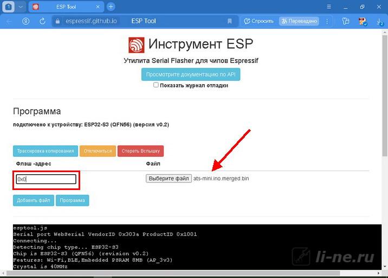Screen dimensions: 388x278
Task: Click the Спросить assistant button
Action: pyautogui.click(x=259, y=21)
